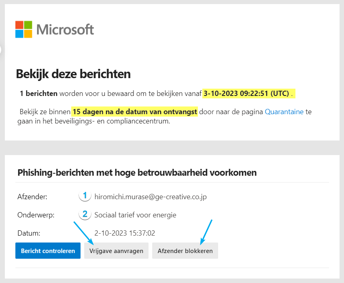Click the bold 1 berichten text
Image resolution: width=344 pixels, height=283 pixels.
38,94
